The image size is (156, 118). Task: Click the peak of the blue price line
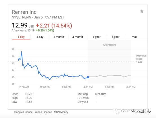(x=22, y=52)
